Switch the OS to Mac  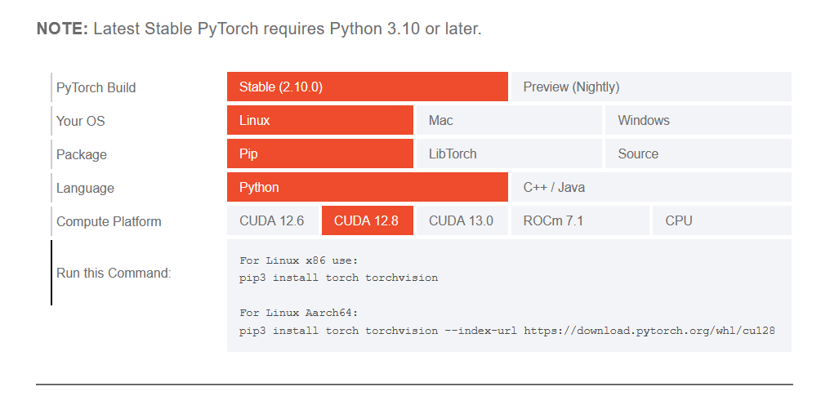[x=508, y=120]
